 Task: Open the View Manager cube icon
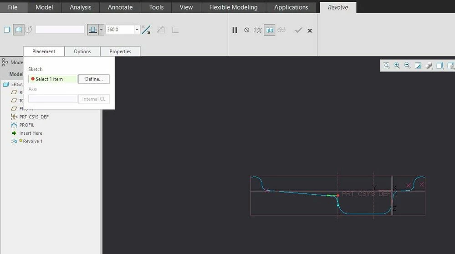coord(450,66)
